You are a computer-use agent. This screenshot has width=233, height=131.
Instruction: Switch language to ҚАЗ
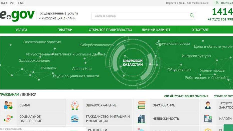tap(4, 3)
